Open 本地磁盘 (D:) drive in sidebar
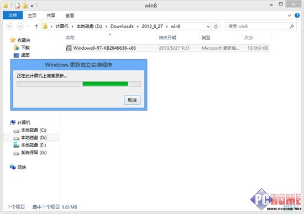 [34, 138]
